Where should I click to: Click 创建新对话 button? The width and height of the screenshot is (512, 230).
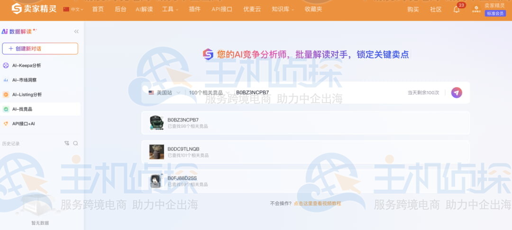pos(40,49)
